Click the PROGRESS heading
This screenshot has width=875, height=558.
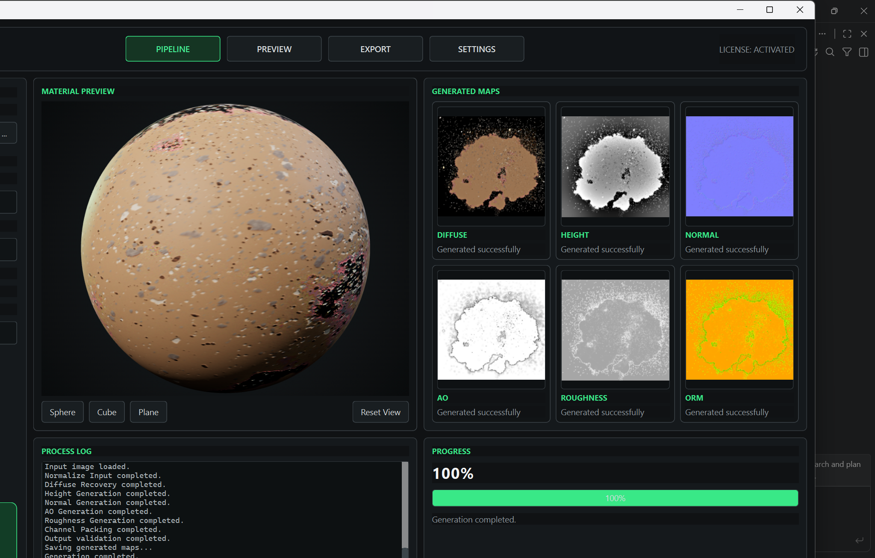pyautogui.click(x=451, y=451)
